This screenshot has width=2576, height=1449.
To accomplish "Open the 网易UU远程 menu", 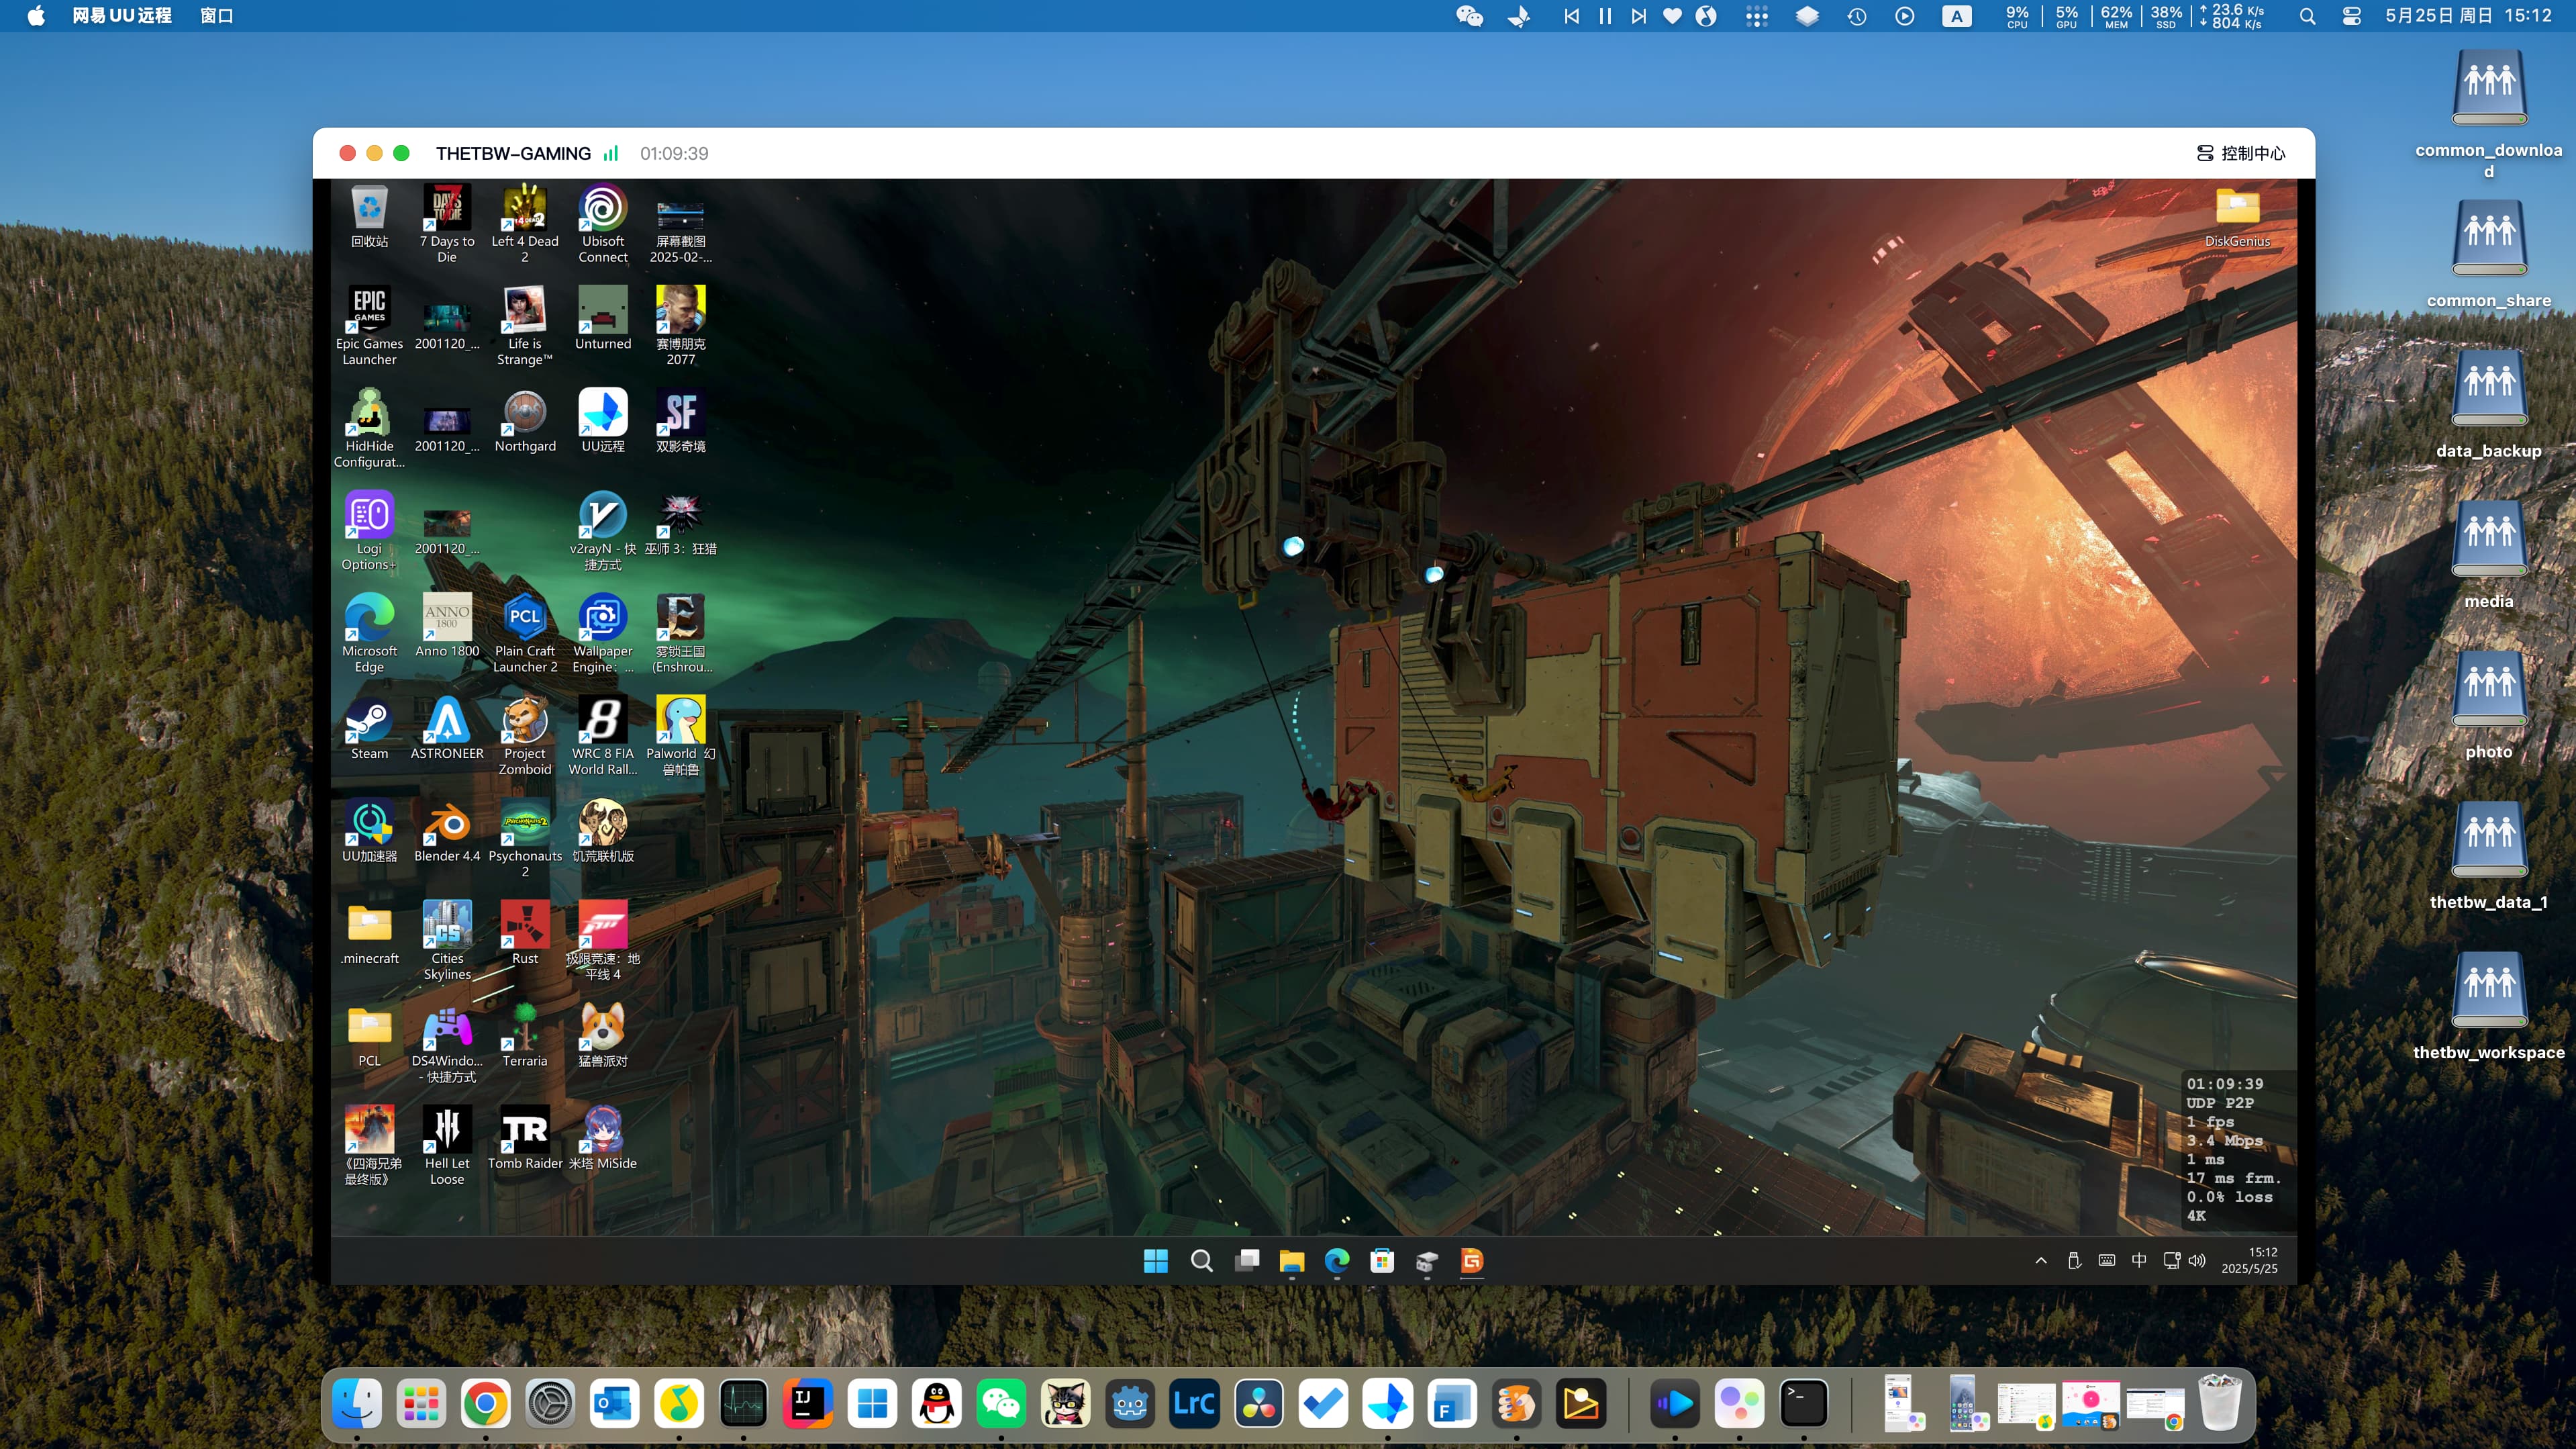I will pos(121,16).
